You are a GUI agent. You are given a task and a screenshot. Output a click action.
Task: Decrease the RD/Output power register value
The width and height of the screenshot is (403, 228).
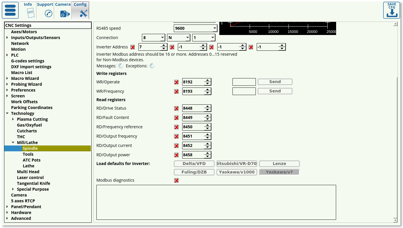(x=207, y=157)
